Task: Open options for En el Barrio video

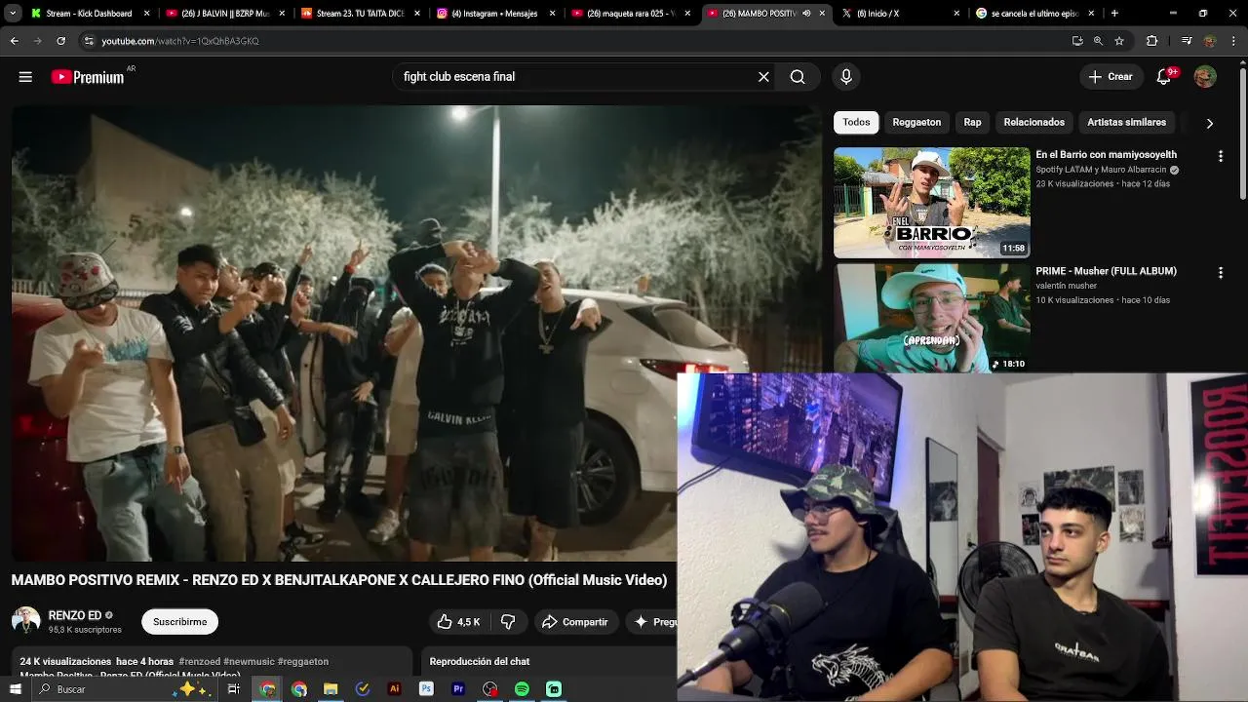Action: click(x=1220, y=156)
